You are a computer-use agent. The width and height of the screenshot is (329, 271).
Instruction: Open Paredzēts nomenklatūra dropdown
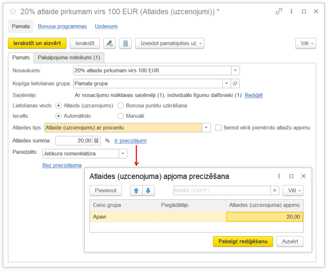tap(123, 154)
